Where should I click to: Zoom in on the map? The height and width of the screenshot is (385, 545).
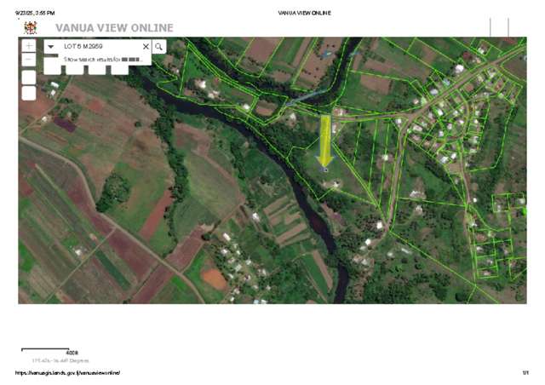tap(29, 46)
